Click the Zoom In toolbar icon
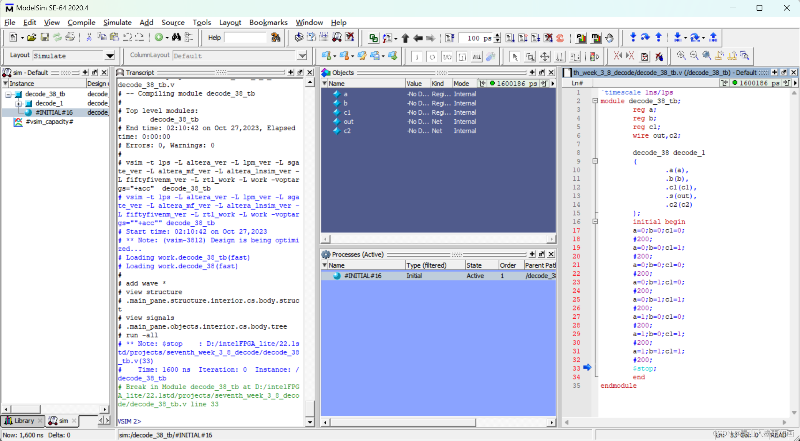Image resolution: width=800 pixels, height=441 pixels. pos(681,56)
